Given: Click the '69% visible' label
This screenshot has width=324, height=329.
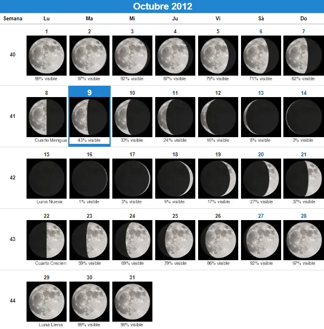Looking at the screenshot, I should coord(133,263).
